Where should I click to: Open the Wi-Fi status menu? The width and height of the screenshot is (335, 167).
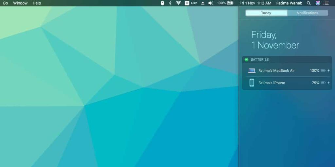click(178, 3)
